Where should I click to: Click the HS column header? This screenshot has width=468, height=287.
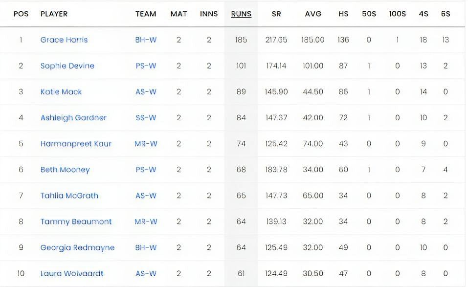point(343,14)
